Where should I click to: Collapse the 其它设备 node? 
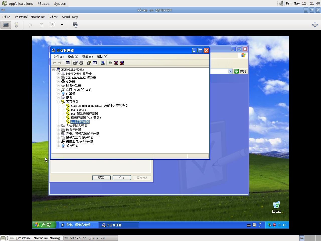click(58, 102)
